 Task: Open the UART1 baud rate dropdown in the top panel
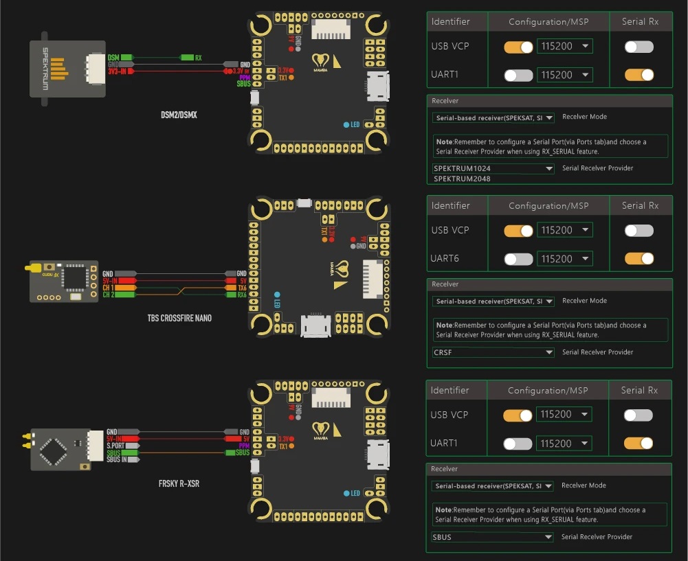coord(565,75)
